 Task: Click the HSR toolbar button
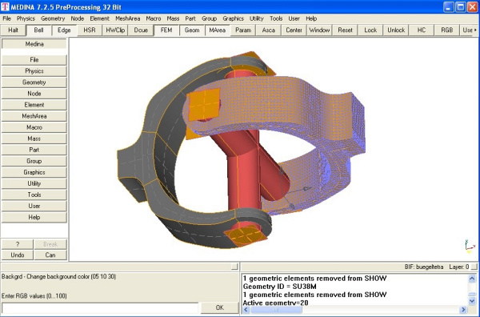90,30
